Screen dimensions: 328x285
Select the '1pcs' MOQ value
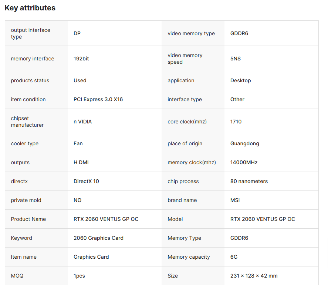tap(79, 276)
